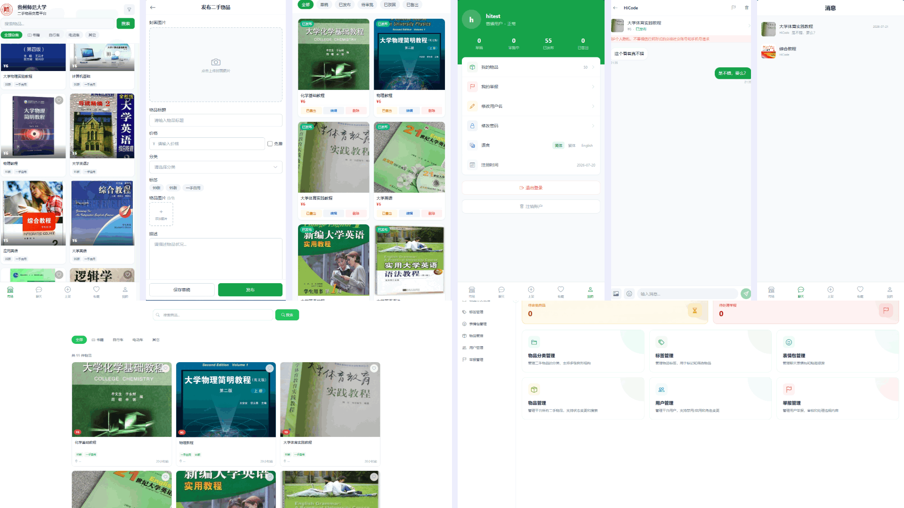
Task: Open 物品分类管理 card in admin dashboard
Action: [x=583, y=351]
